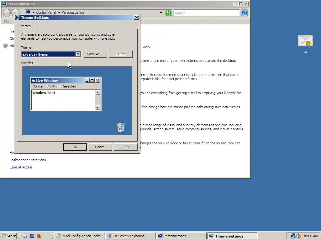Click the network tray icon
This screenshot has width=321, height=240.
[293, 236]
